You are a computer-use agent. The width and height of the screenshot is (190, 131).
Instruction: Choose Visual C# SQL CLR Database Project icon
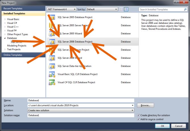[52, 82]
